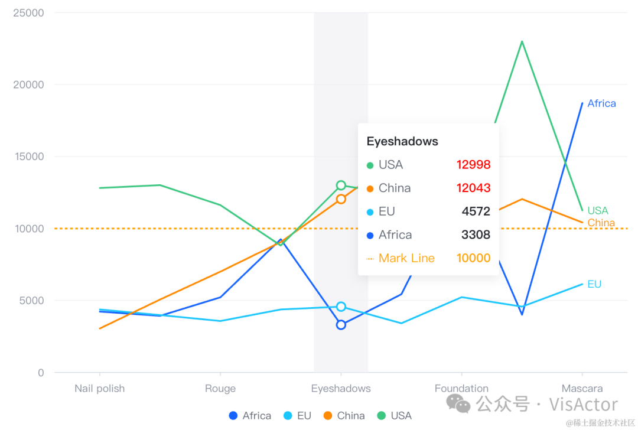This screenshot has width=638, height=430.
Task: Click the Rouge axis label
Action: coord(220,389)
